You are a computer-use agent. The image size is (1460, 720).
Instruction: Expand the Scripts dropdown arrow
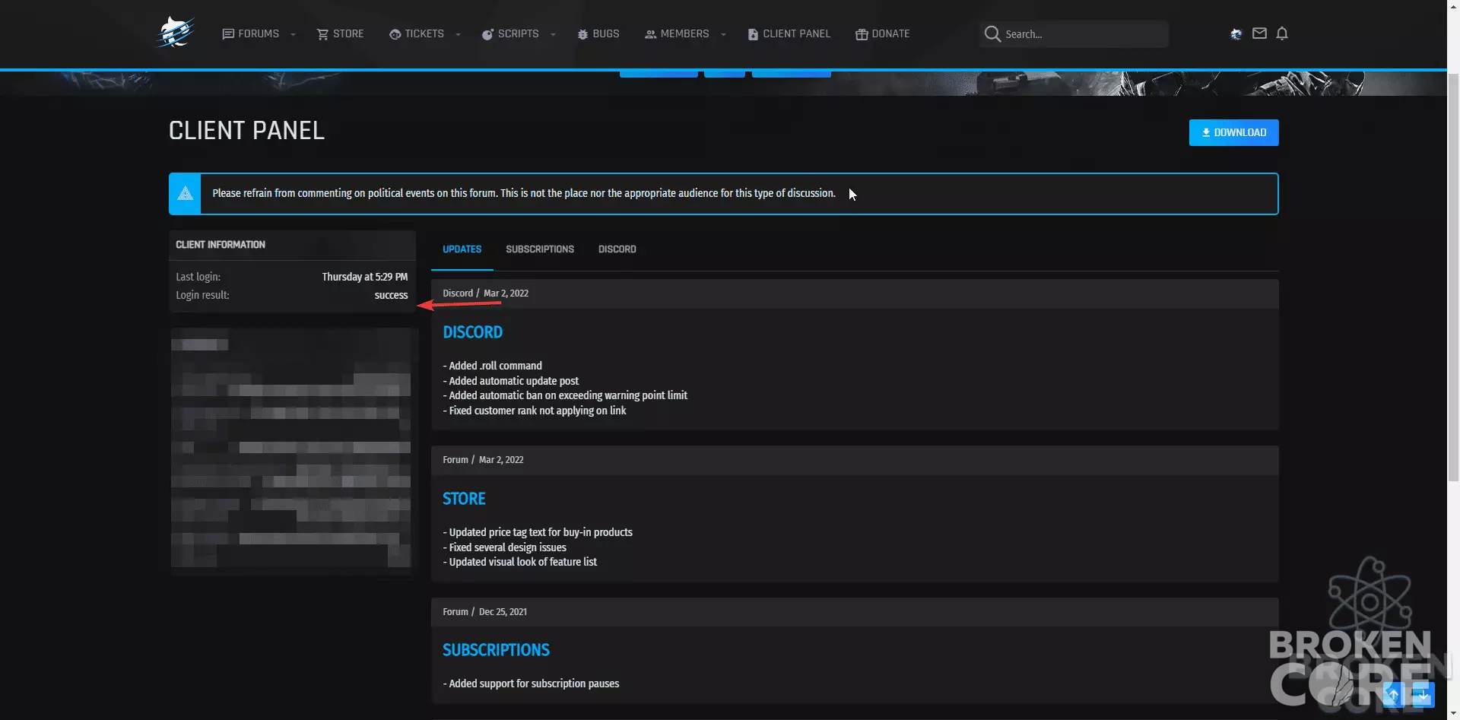[x=553, y=34]
